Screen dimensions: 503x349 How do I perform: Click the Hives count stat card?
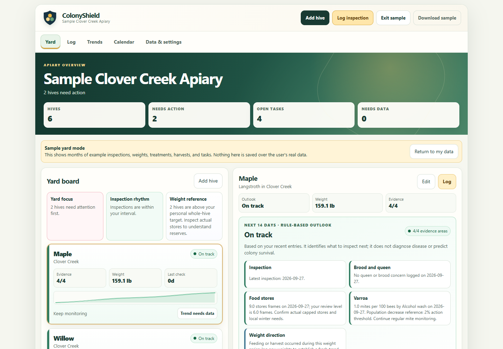pyautogui.click(x=94, y=115)
